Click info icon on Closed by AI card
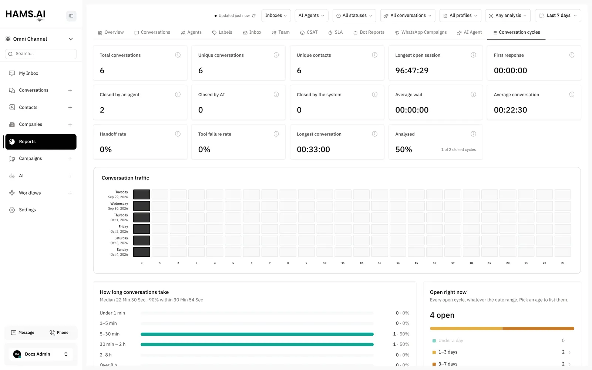592x370 pixels. point(276,94)
